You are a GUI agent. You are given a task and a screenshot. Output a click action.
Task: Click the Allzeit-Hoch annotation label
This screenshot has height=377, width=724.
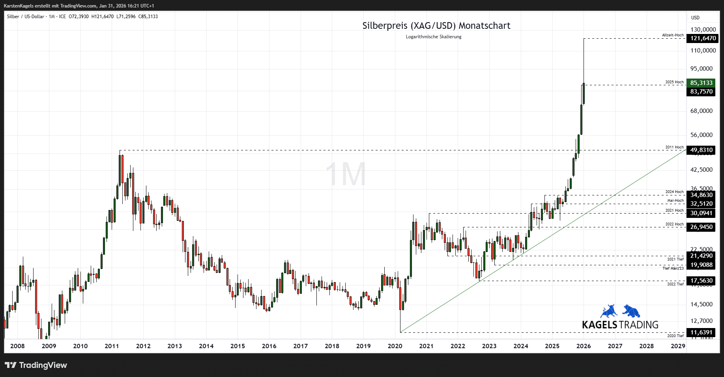click(673, 35)
